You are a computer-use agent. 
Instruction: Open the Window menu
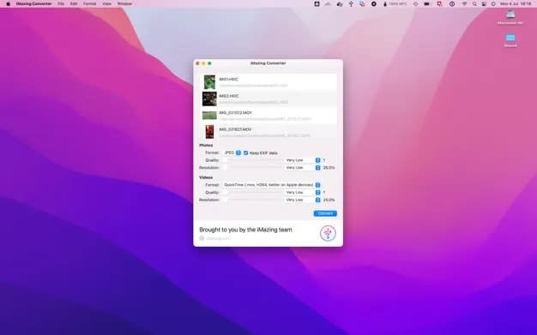[x=124, y=3]
